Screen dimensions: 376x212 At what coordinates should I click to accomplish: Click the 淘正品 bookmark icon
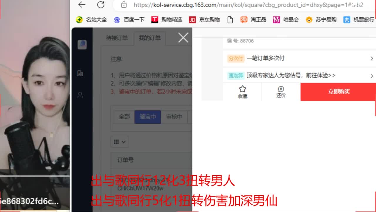pos(244,19)
